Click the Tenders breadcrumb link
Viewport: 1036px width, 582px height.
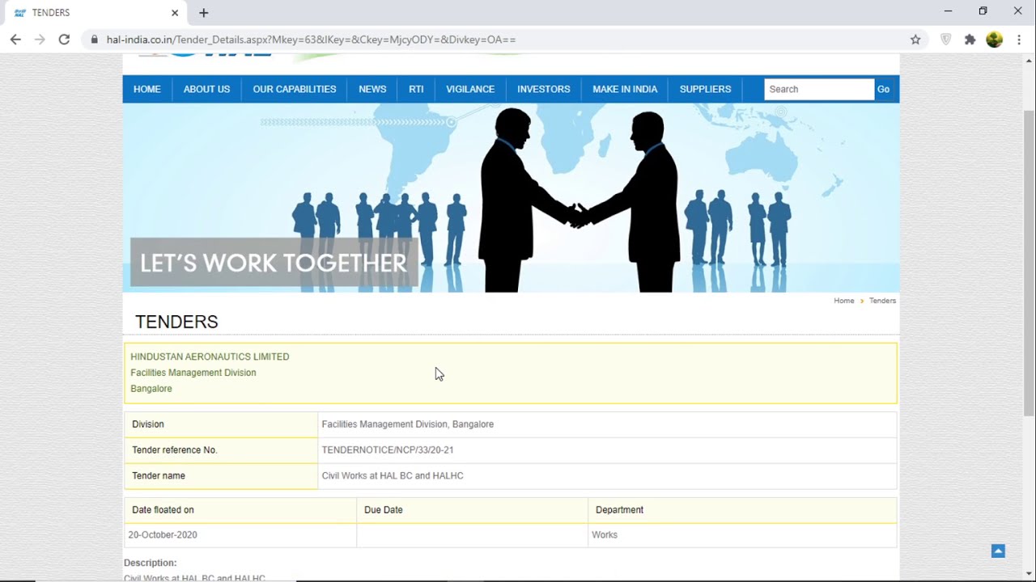click(882, 301)
